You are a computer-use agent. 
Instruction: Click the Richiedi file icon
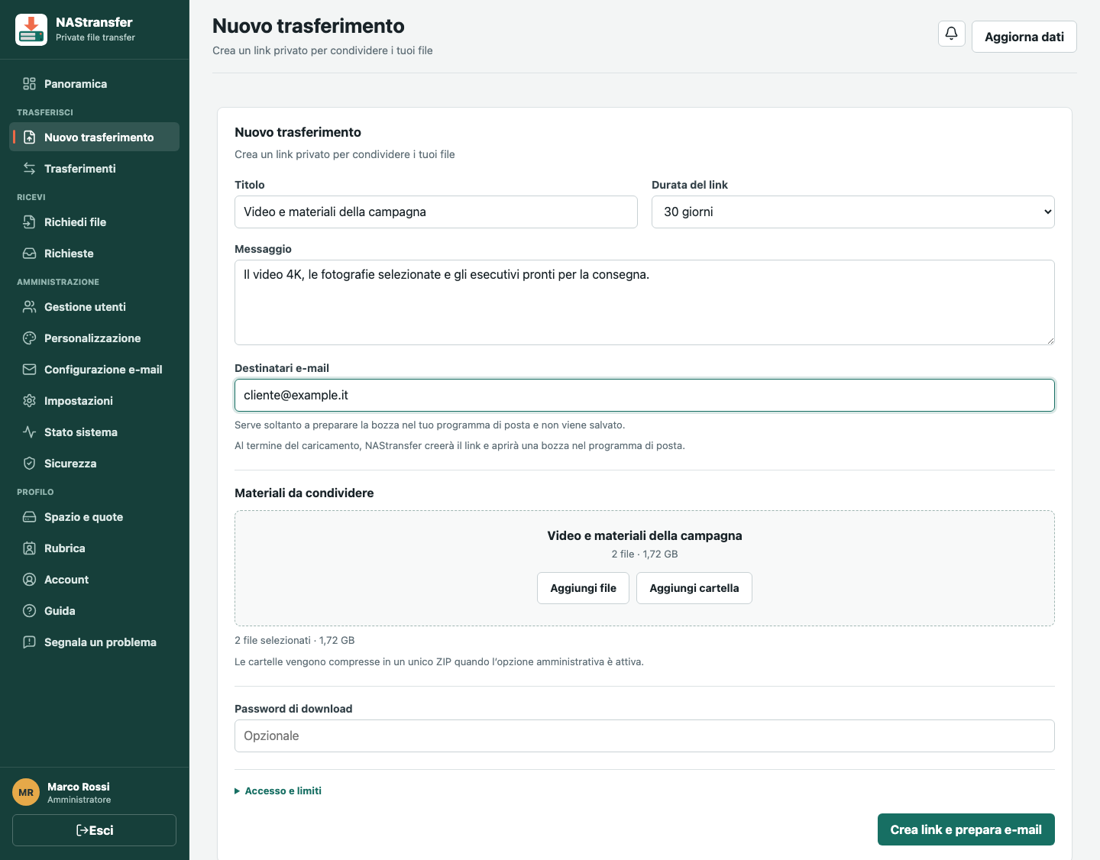click(29, 222)
